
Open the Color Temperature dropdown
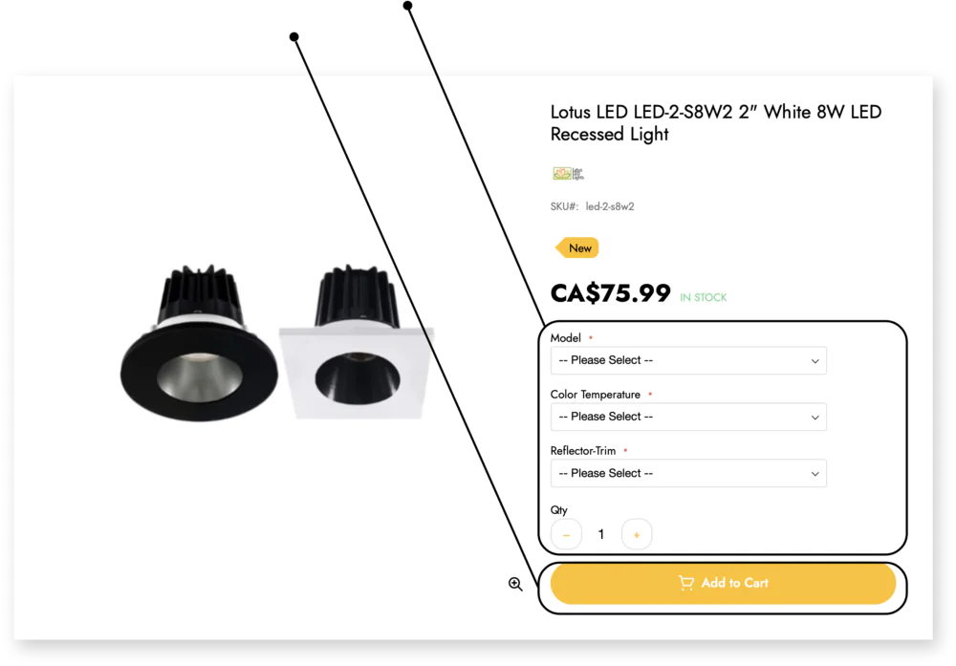click(x=688, y=417)
